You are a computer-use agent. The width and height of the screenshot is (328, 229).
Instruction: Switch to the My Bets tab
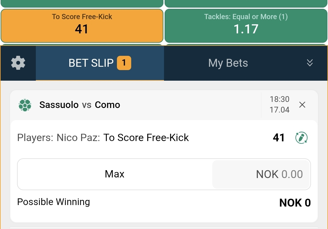228,63
